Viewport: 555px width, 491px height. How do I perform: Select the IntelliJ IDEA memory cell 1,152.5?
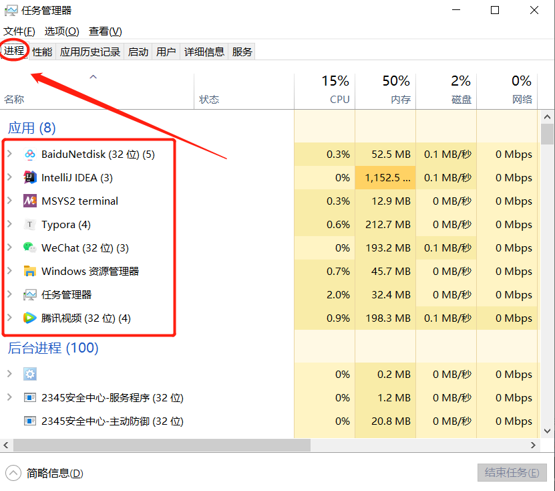point(385,178)
